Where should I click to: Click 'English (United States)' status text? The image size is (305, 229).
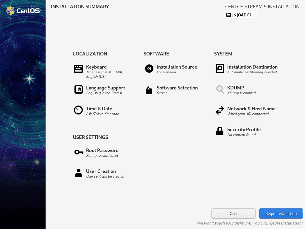click(104, 93)
